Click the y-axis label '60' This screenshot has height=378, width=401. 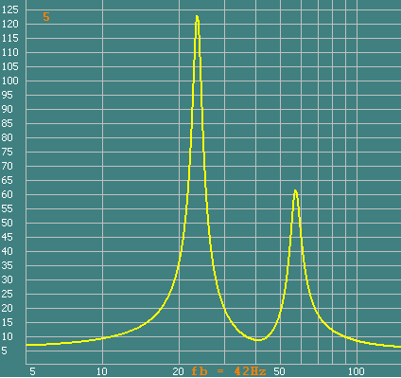tap(7, 194)
